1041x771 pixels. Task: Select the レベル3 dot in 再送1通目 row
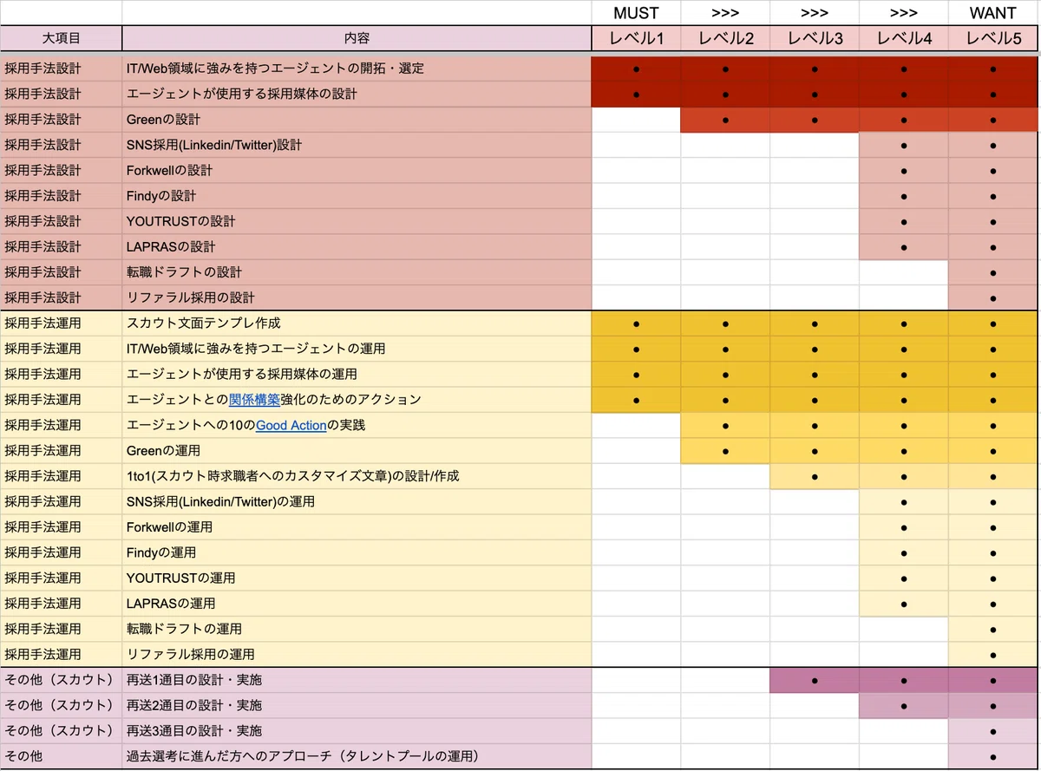tap(815, 682)
